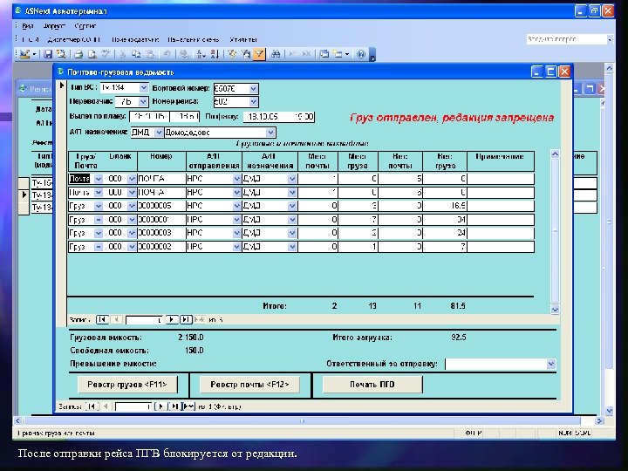
Task: Go to last record in bottom form navigator
Action: point(175,406)
